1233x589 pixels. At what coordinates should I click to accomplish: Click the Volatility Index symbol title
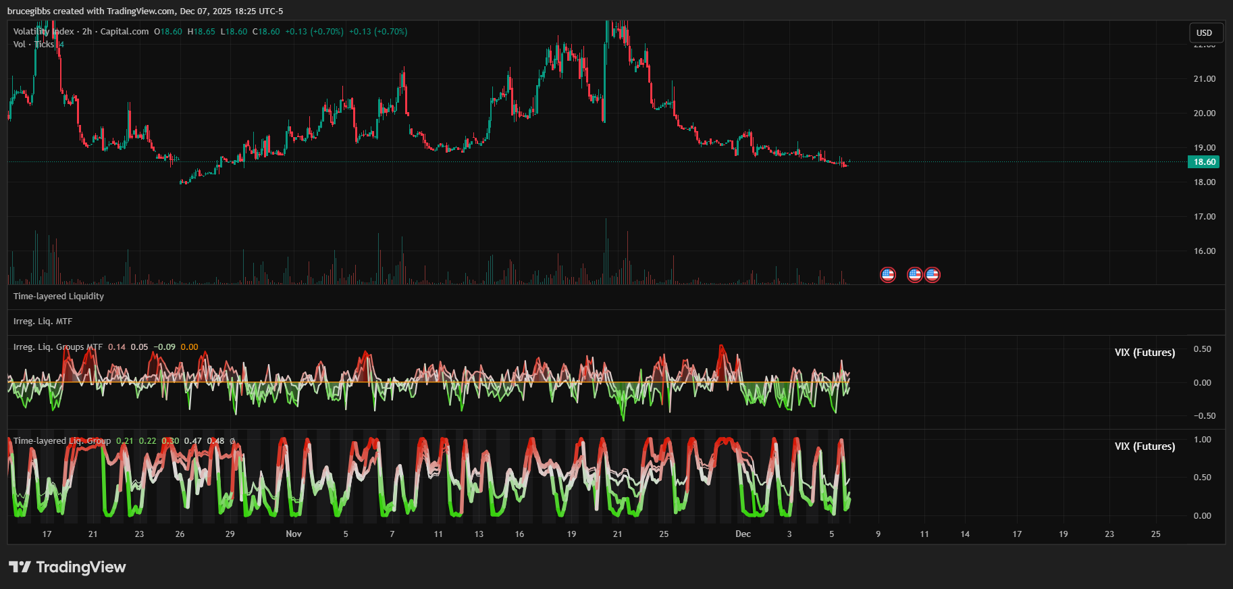(44, 32)
